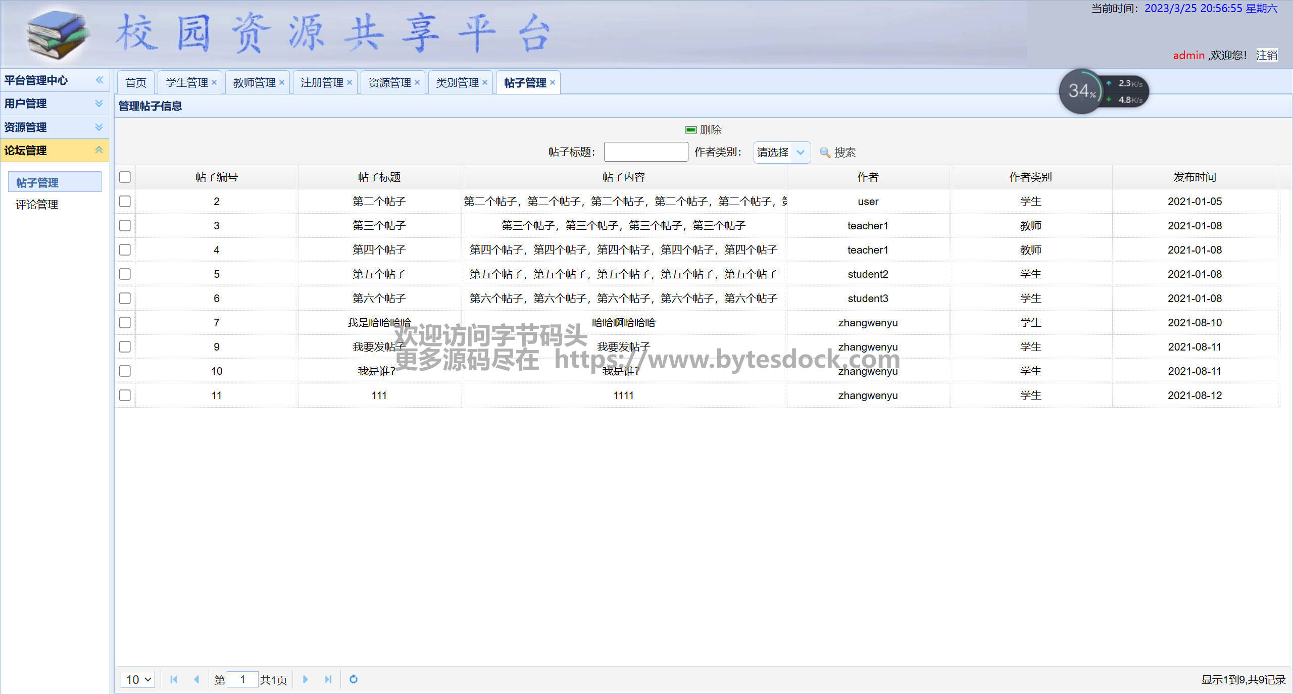The width and height of the screenshot is (1293, 694).
Task: Close the 学生管理 tab
Action: pyautogui.click(x=214, y=82)
